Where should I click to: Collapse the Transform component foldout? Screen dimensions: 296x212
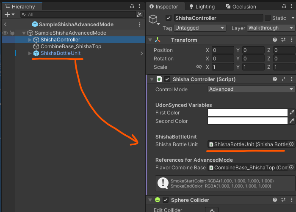[x=150, y=40]
